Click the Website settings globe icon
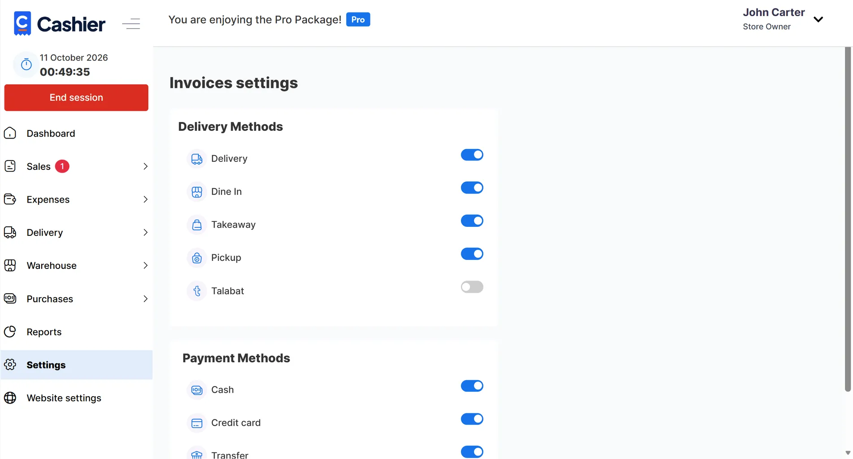The width and height of the screenshot is (853, 459). pyautogui.click(x=10, y=398)
